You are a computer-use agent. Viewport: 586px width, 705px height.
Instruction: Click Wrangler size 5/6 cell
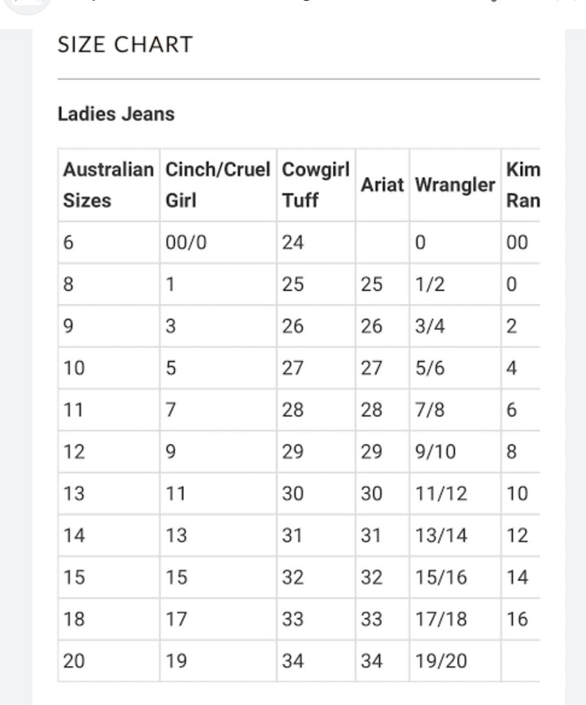430,368
